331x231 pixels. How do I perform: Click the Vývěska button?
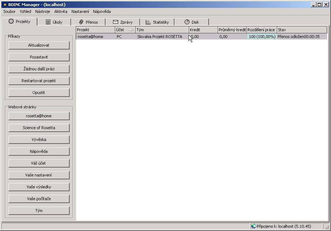[x=39, y=140]
